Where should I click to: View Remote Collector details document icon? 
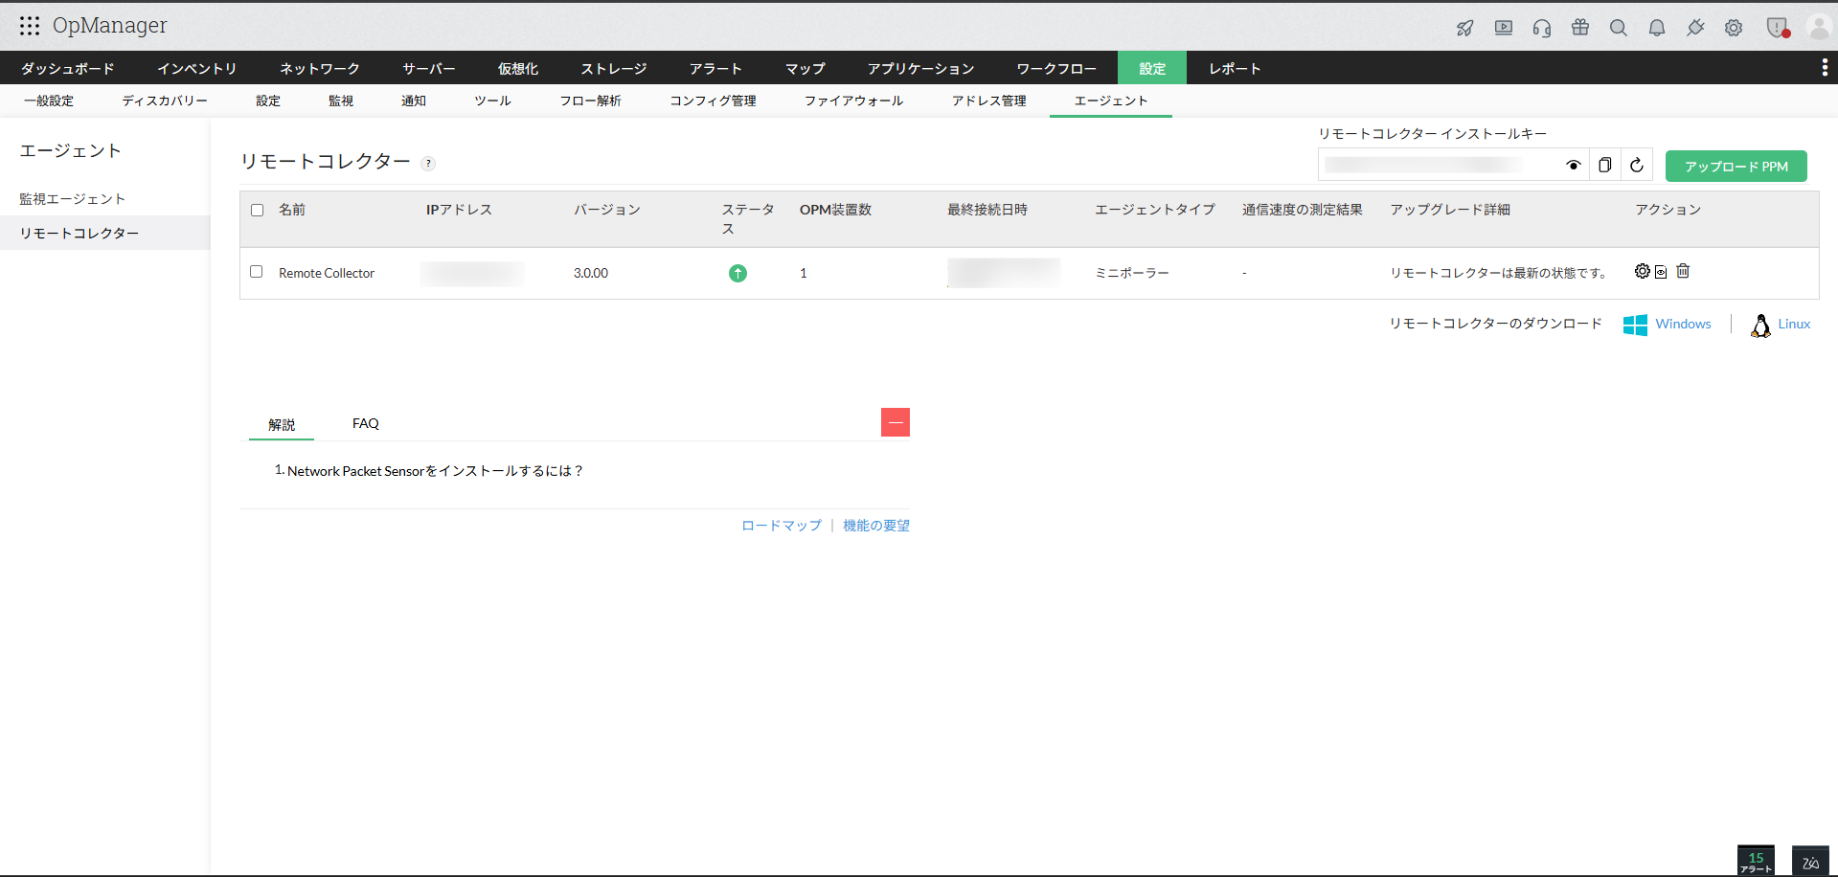pyautogui.click(x=1661, y=272)
